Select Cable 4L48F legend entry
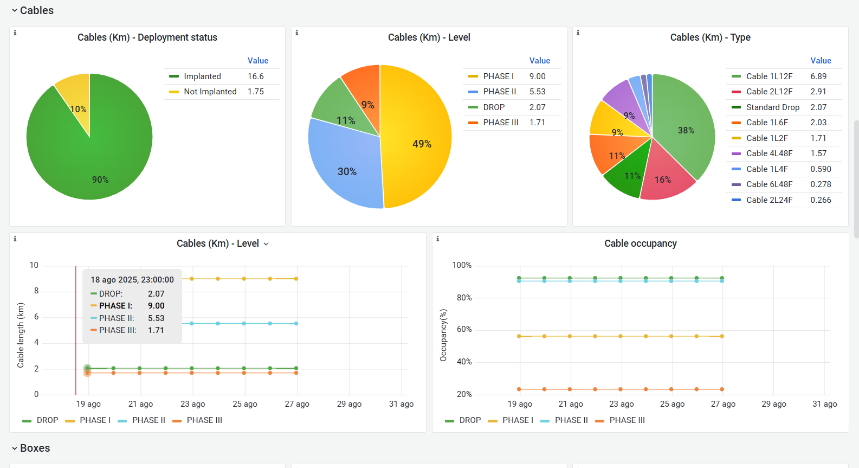Viewport: 859px width, 468px height. 769,153
